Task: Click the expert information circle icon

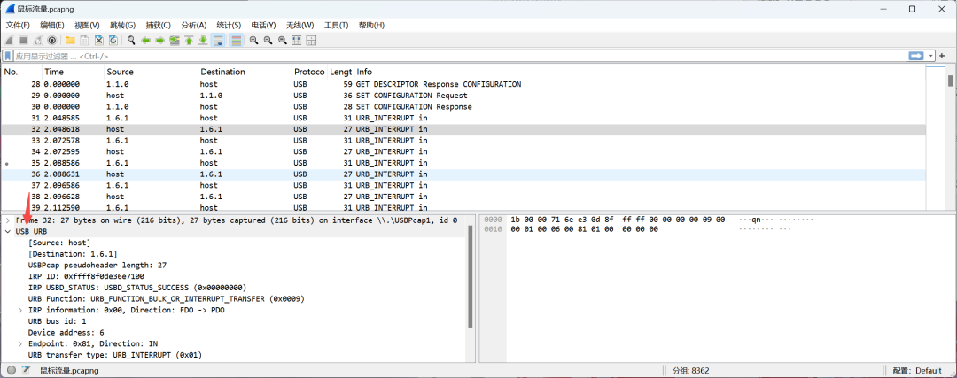Action: pos(12,370)
